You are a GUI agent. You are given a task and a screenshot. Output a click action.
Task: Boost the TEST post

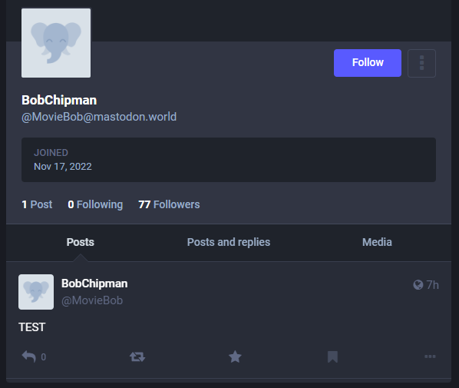[x=137, y=356]
